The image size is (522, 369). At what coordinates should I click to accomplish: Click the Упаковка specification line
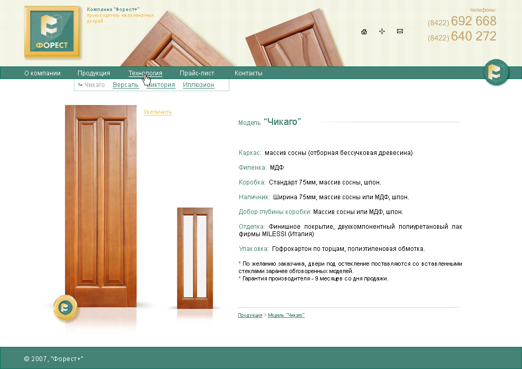coord(332,249)
